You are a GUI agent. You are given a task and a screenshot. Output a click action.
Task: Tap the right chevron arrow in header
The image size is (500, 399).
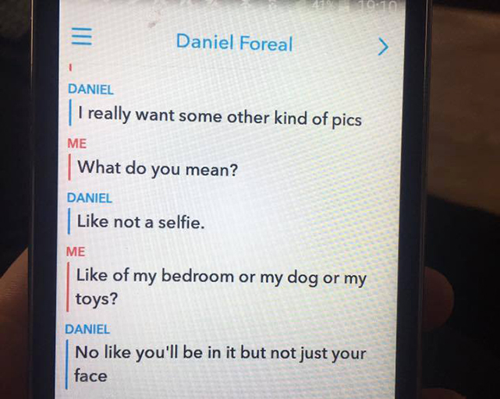(x=383, y=47)
